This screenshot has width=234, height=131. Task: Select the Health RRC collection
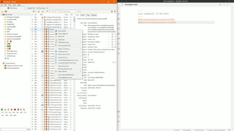point(11,24)
